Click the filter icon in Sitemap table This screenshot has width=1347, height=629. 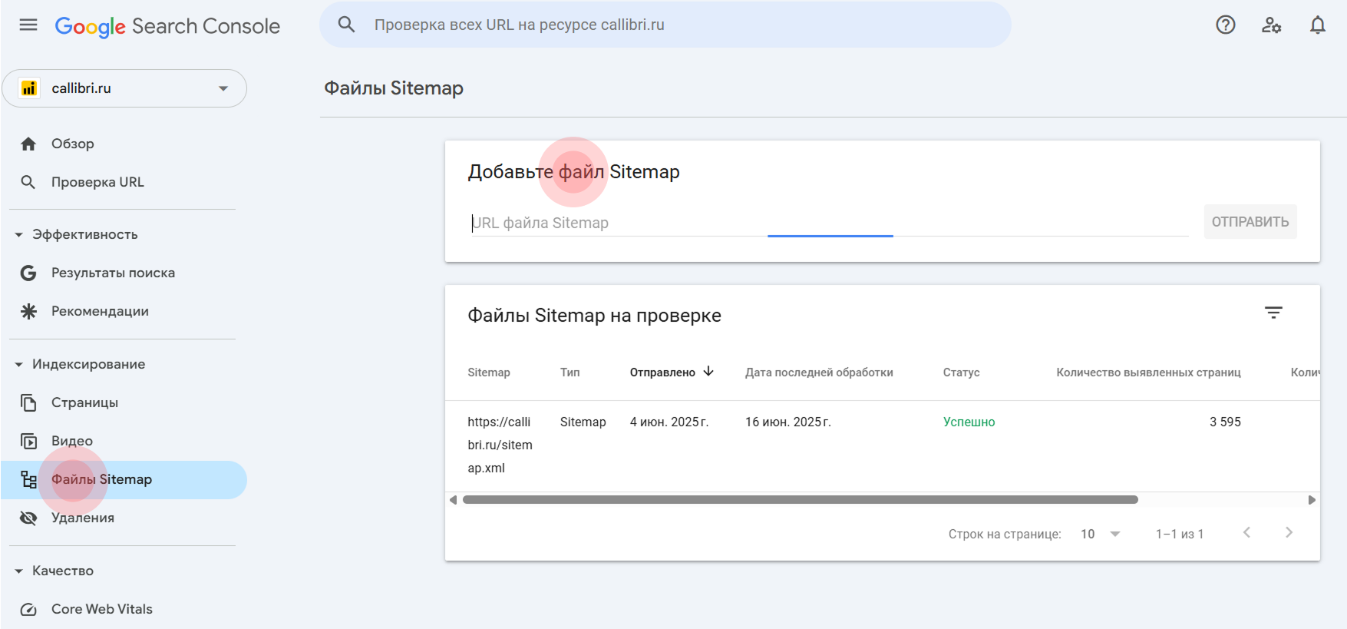coord(1273,313)
